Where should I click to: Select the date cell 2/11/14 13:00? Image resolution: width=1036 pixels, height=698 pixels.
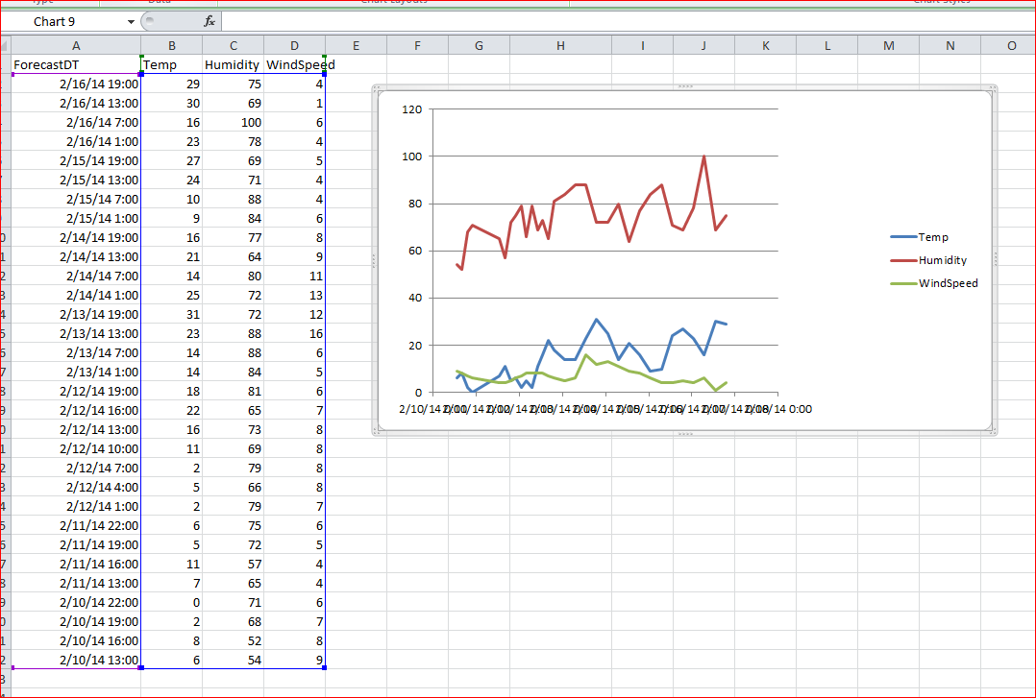pyautogui.click(x=76, y=583)
